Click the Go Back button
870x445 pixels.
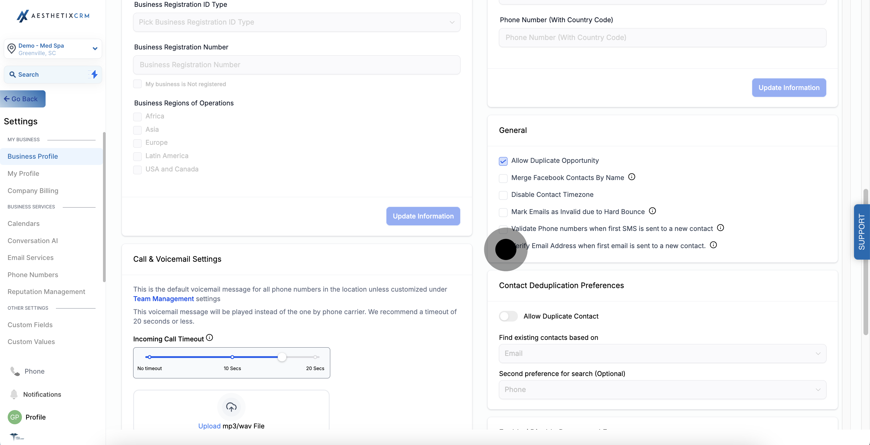coord(22,99)
